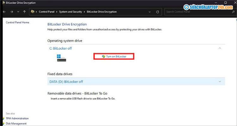Expand the DATA (D:) BitLocker off chevron

(220, 81)
